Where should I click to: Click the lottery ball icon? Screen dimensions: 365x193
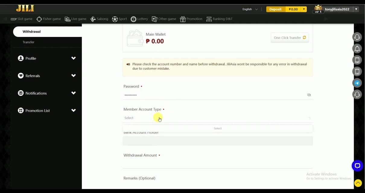coord(133,19)
